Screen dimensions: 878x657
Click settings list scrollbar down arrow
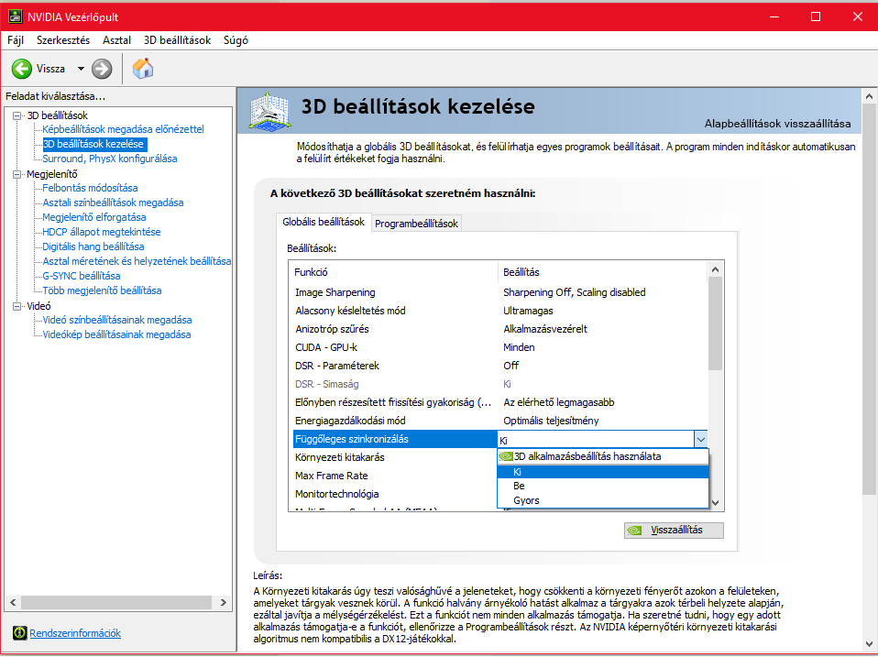click(715, 502)
